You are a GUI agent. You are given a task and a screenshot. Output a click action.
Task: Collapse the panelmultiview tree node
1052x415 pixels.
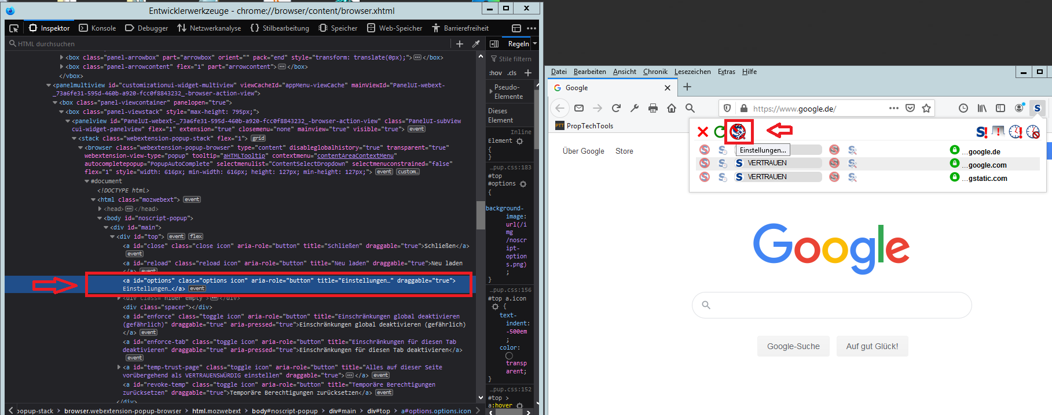tap(49, 86)
